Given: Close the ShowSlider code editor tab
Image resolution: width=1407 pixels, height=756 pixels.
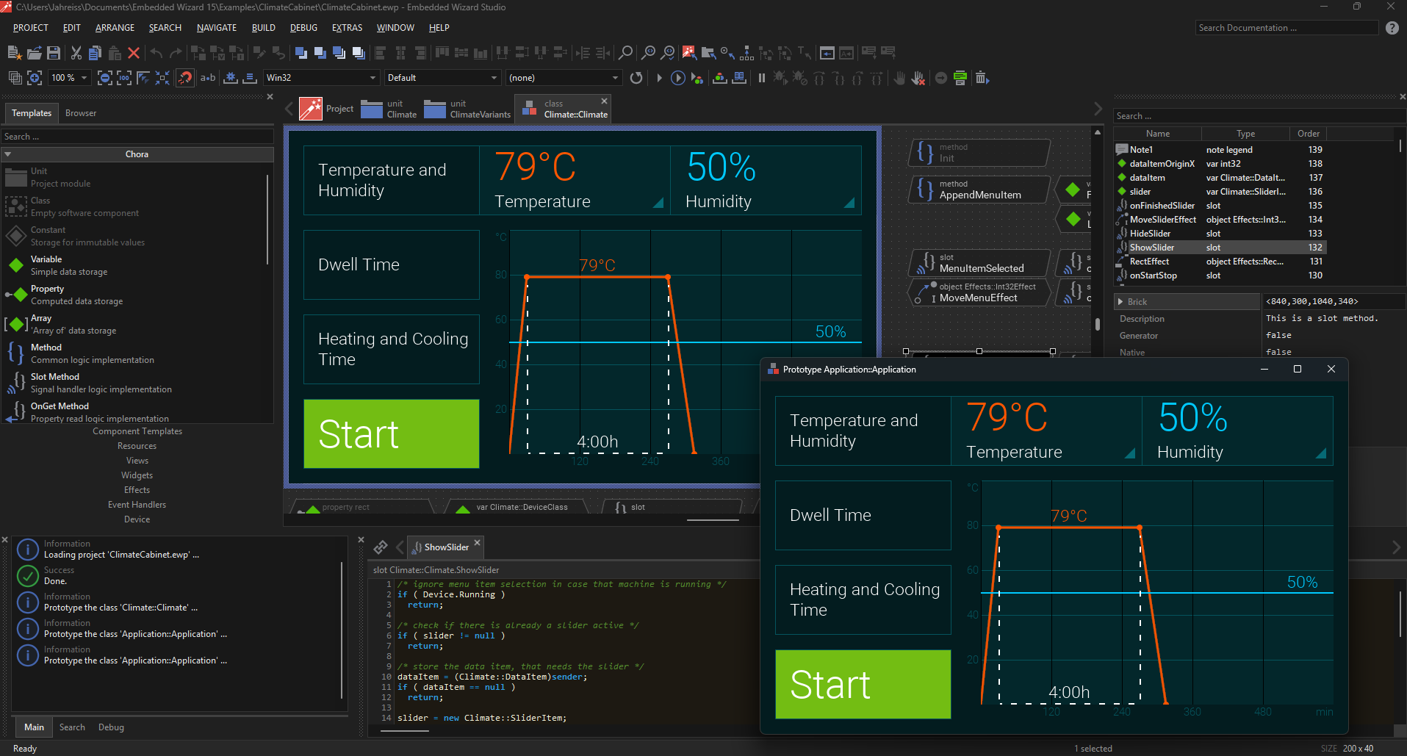Looking at the screenshot, I should coord(477,543).
